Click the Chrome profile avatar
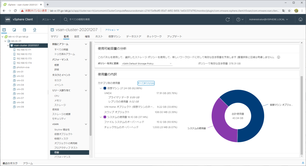Image resolution: width=306 pixels, height=166 pixels. [x=296, y=11]
